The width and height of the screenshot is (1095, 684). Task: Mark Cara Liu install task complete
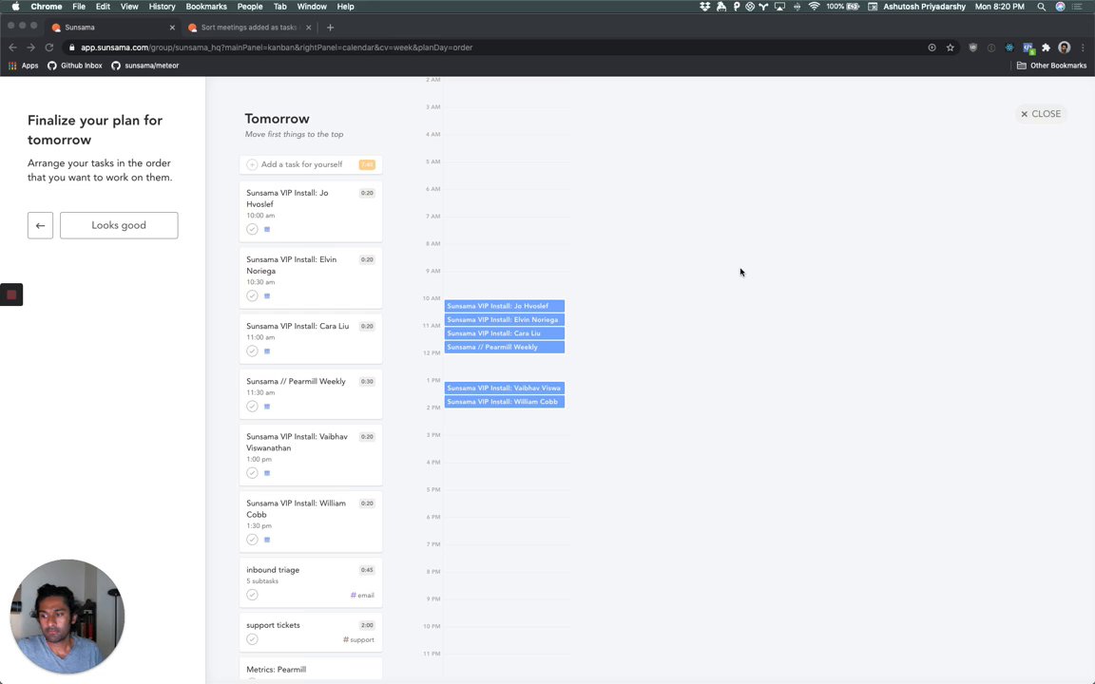(x=252, y=351)
